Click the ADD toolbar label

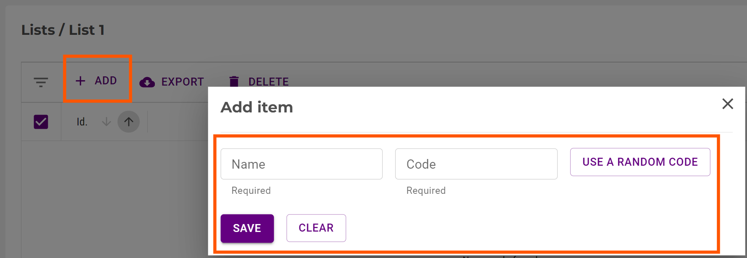[106, 81]
